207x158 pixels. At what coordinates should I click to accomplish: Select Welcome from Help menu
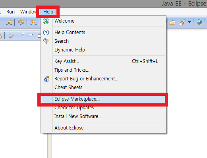[103, 21]
